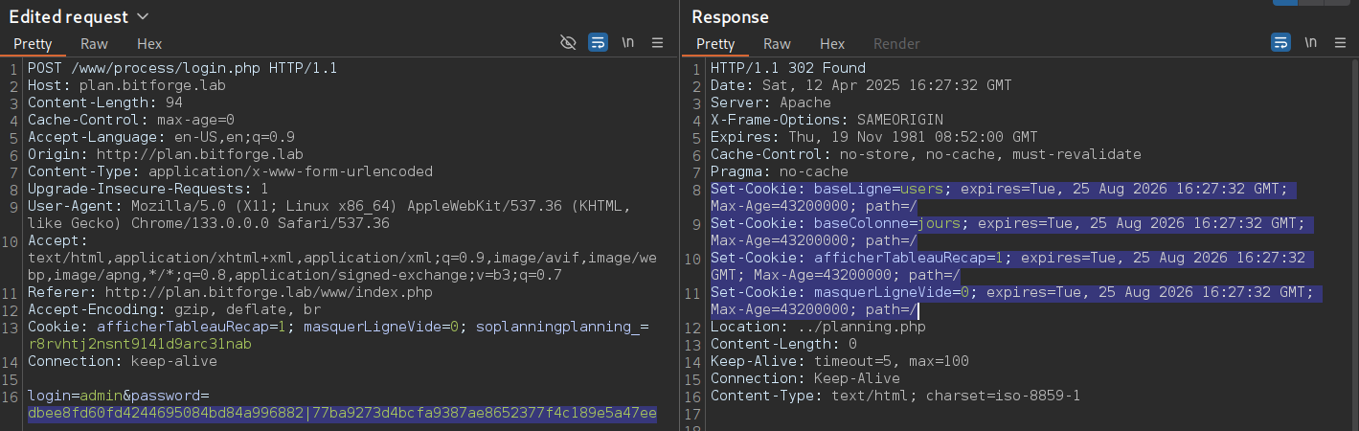Select the response Render tab
The height and width of the screenshot is (431, 1359).
click(896, 44)
